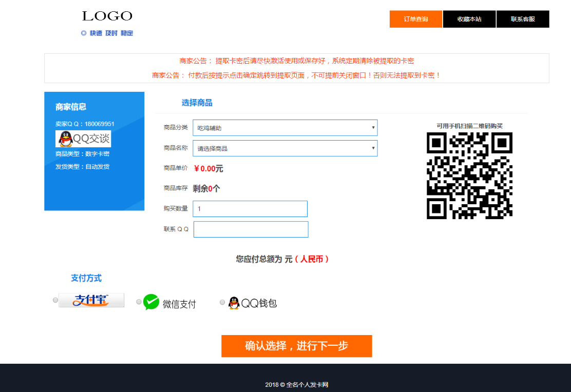Viewport: 571px width, 392px height.
Task: Click the 支付方式 section heading
Action: click(86, 278)
